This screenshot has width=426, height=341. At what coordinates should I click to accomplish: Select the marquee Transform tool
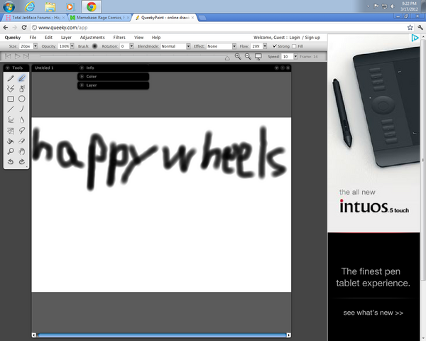pyautogui.click(x=11, y=131)
